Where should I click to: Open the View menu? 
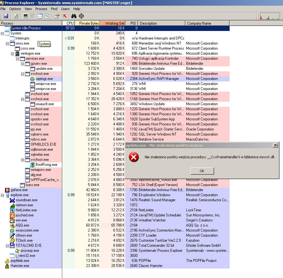point(28,9)
